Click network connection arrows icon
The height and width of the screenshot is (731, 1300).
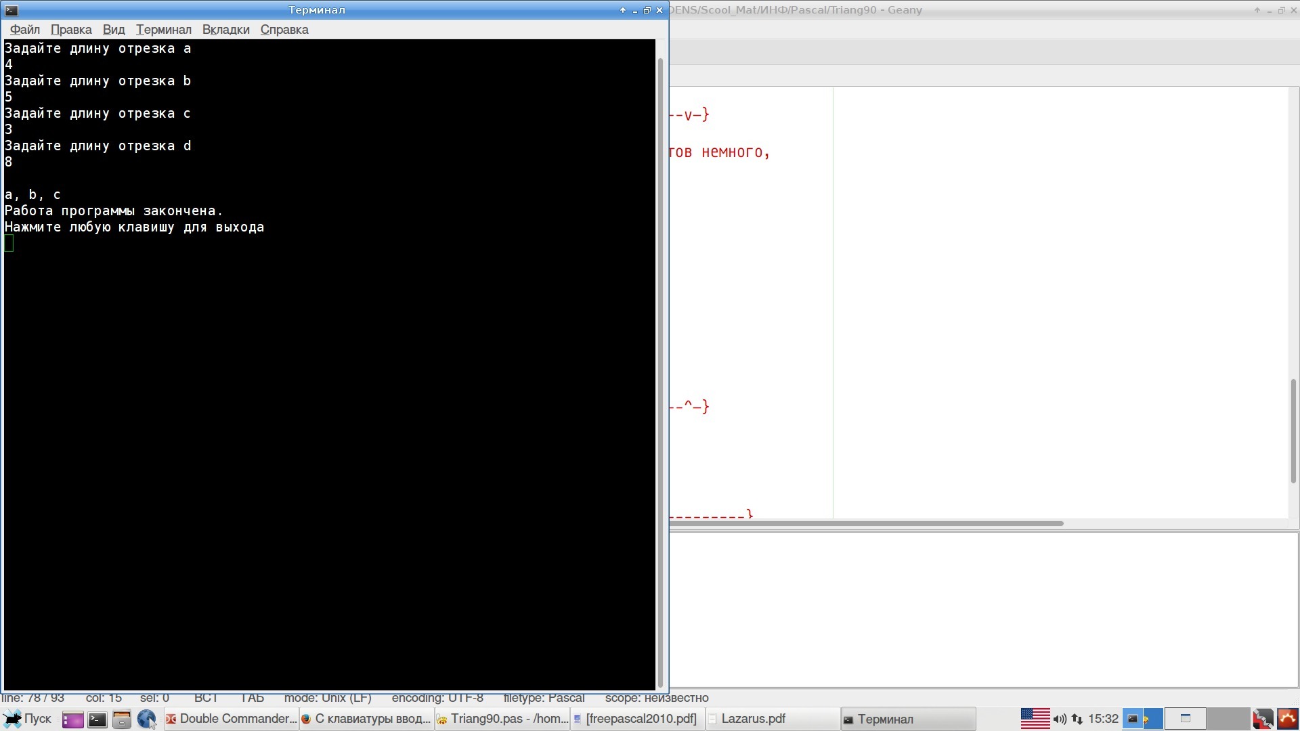click(x=1077, y=719)
